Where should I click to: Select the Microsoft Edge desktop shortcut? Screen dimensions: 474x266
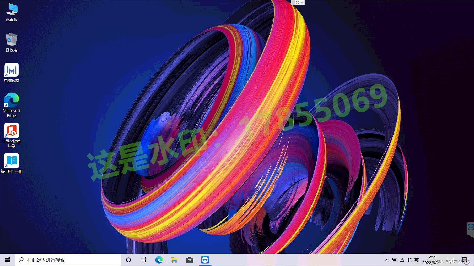tap(12, 105)
